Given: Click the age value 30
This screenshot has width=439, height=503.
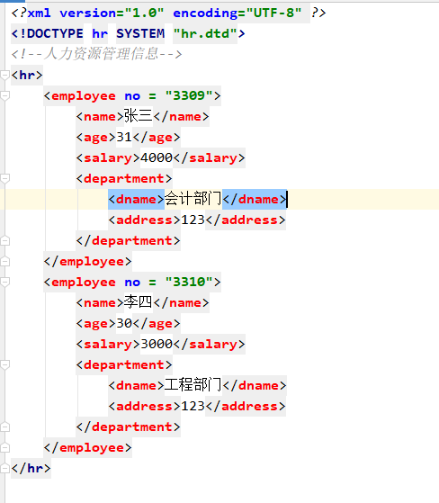Looking at the screenshot, I should 124,323.
